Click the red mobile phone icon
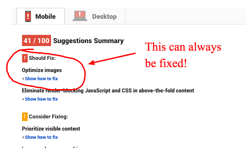This screenshot has height=148, width=246. (28, 16)
